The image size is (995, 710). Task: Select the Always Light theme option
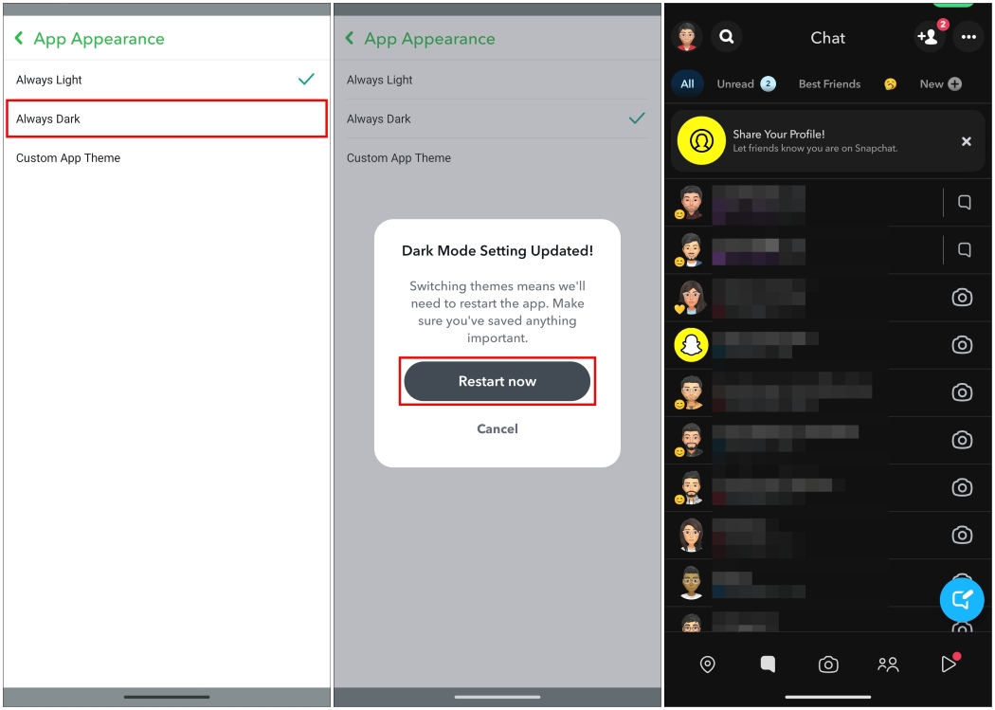(95, 80)
